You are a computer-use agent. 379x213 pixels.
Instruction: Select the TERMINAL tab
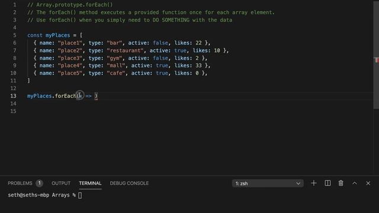point(90,183)
